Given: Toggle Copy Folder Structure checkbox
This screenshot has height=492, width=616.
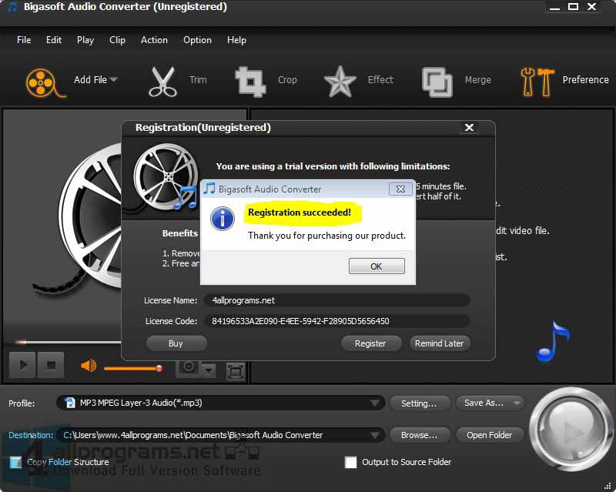Looking at the screenshot, I should 15,462.
